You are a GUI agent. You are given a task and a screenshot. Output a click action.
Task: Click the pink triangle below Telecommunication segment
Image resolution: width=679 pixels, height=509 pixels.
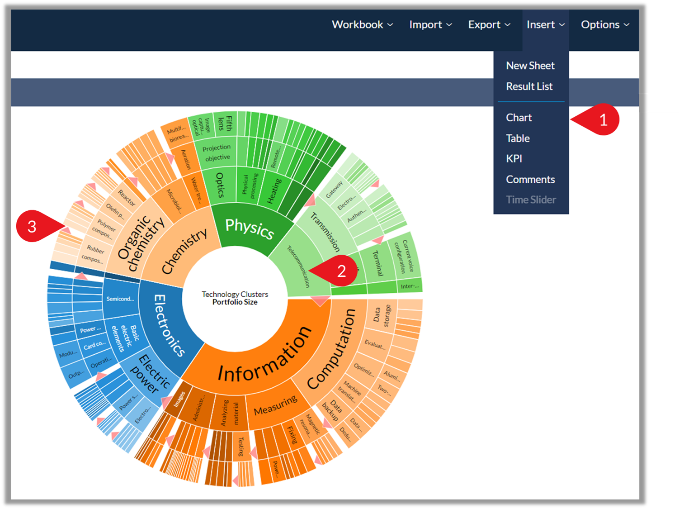pos(320,300)
